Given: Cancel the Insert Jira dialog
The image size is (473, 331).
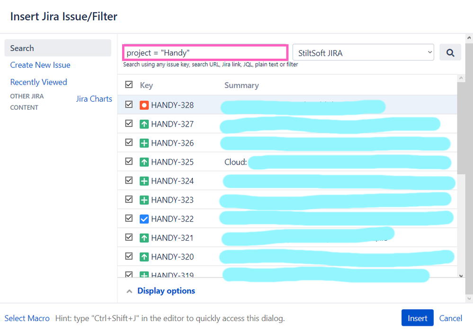Looking at the screenshot, I should point(450,318).
